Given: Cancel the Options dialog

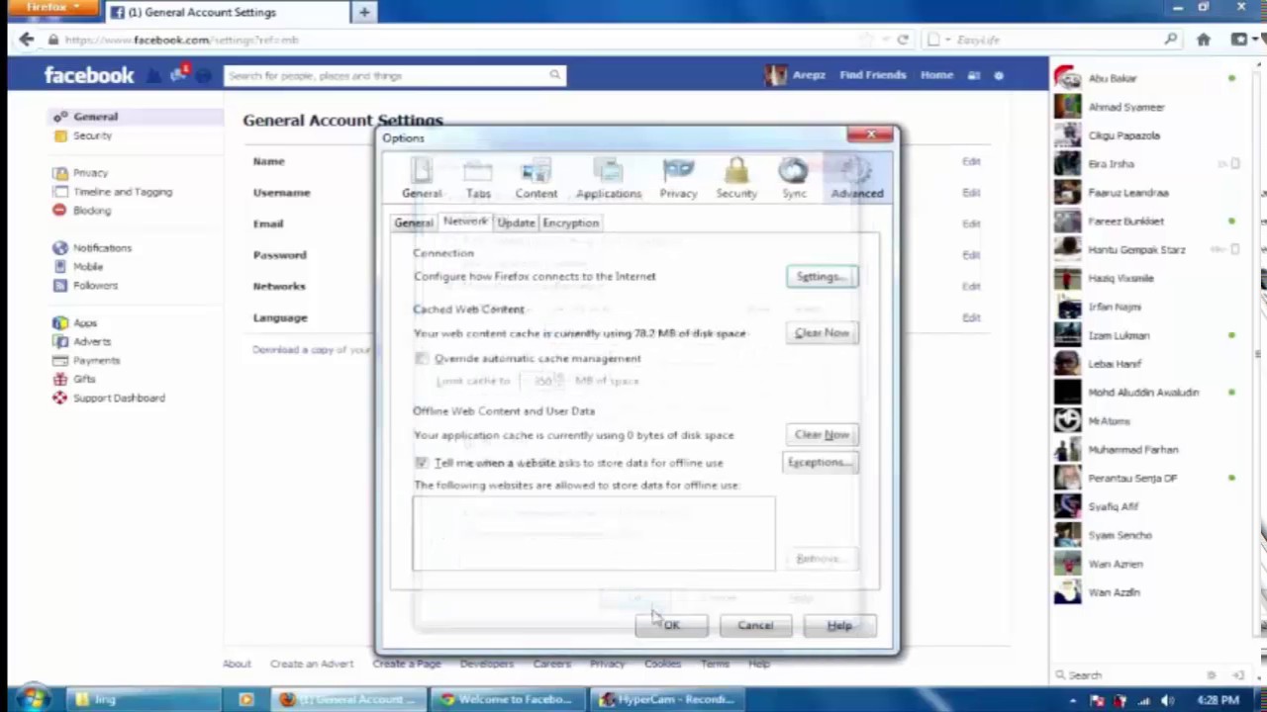Looking at the screenshot, I should point(755,625).
